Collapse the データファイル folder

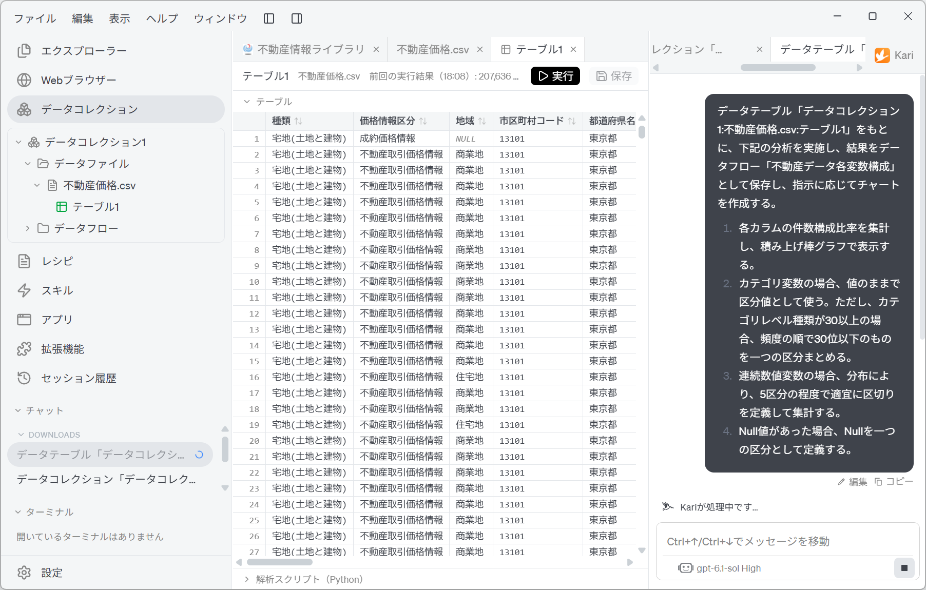point(28,164)
